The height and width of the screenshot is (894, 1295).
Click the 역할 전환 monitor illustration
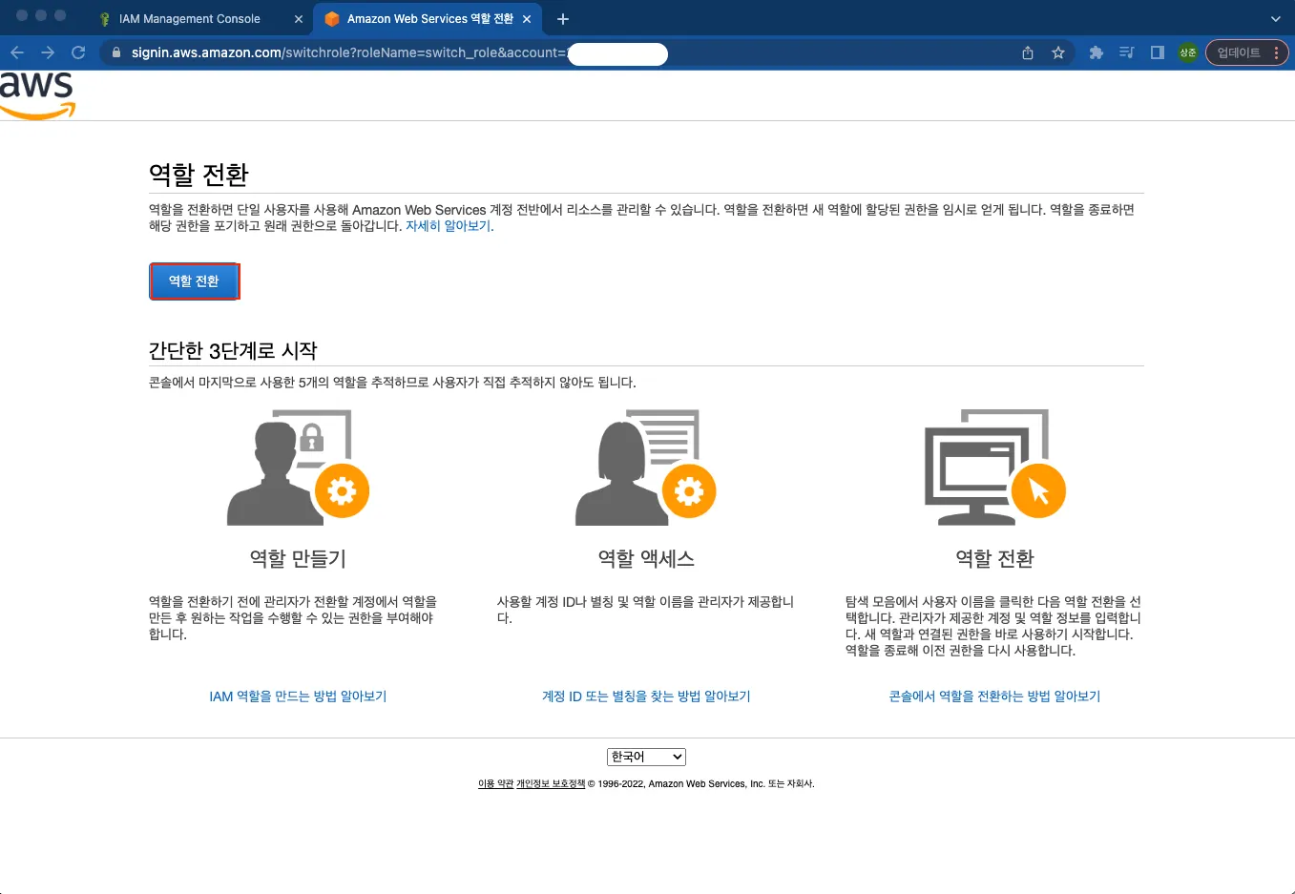(994, 468)
